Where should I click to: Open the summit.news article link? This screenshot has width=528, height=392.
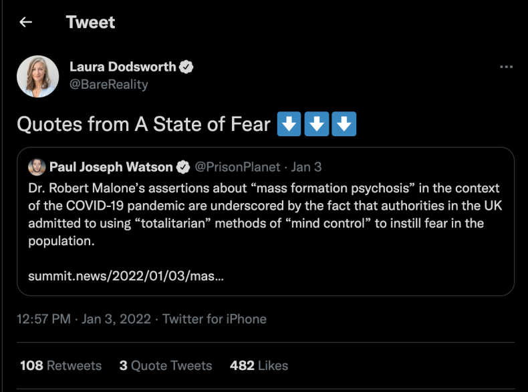pos(126,275)
